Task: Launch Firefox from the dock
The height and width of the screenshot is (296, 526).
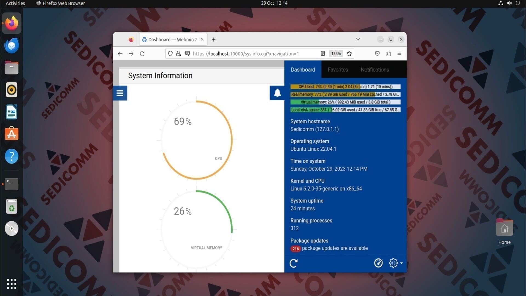Action: (12, 23)
